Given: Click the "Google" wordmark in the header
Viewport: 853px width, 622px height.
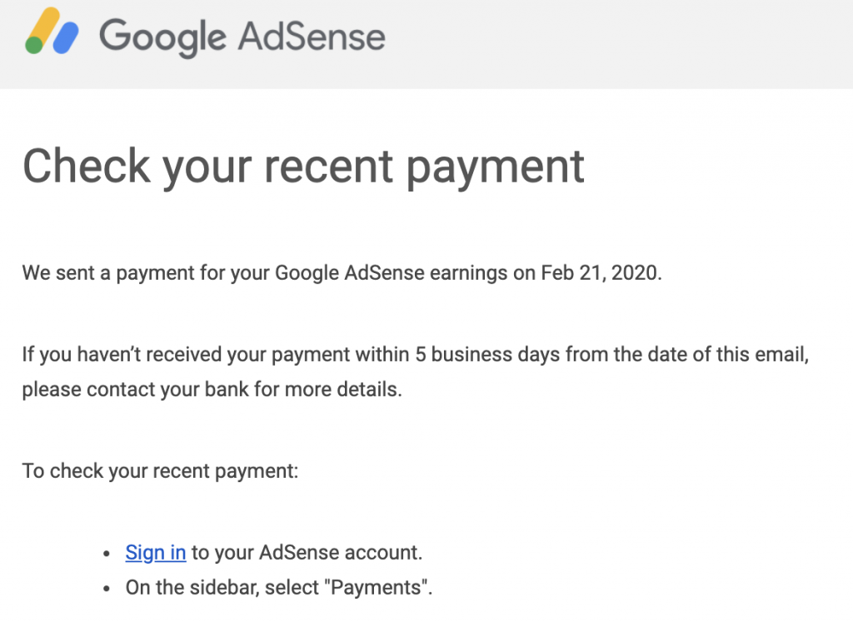Looking at the screenshot, I should tap(162, 37).
